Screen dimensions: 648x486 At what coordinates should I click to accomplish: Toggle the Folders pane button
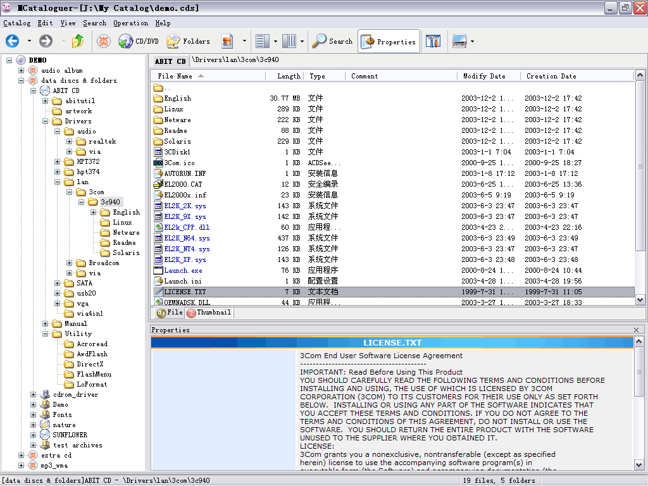(188, 42)
